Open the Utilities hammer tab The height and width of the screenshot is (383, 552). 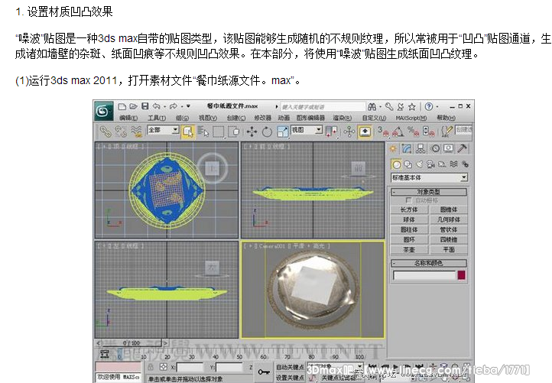pos(463,148)
